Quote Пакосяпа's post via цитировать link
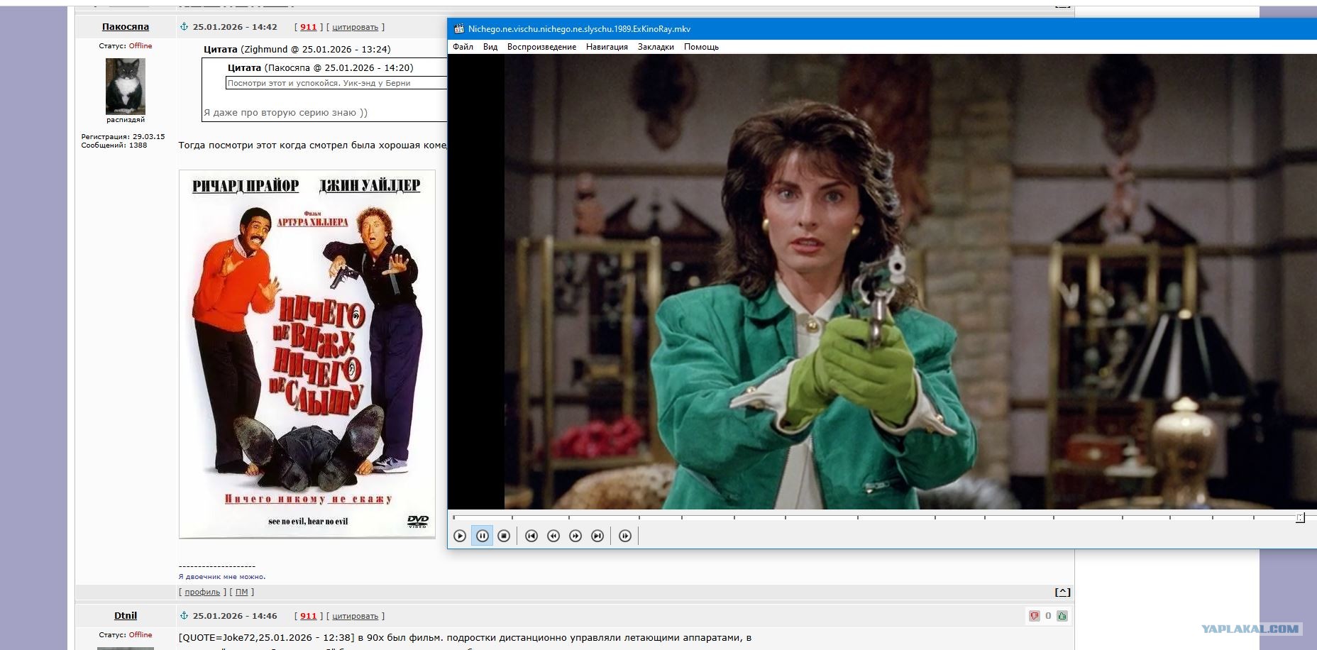1317x650 pixels. 355,27
